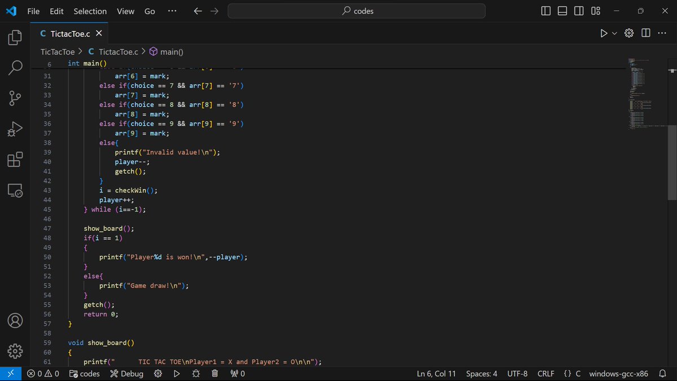677x381 pixels.
Task: Go forward with the right arrow
Action: (214, 11)
